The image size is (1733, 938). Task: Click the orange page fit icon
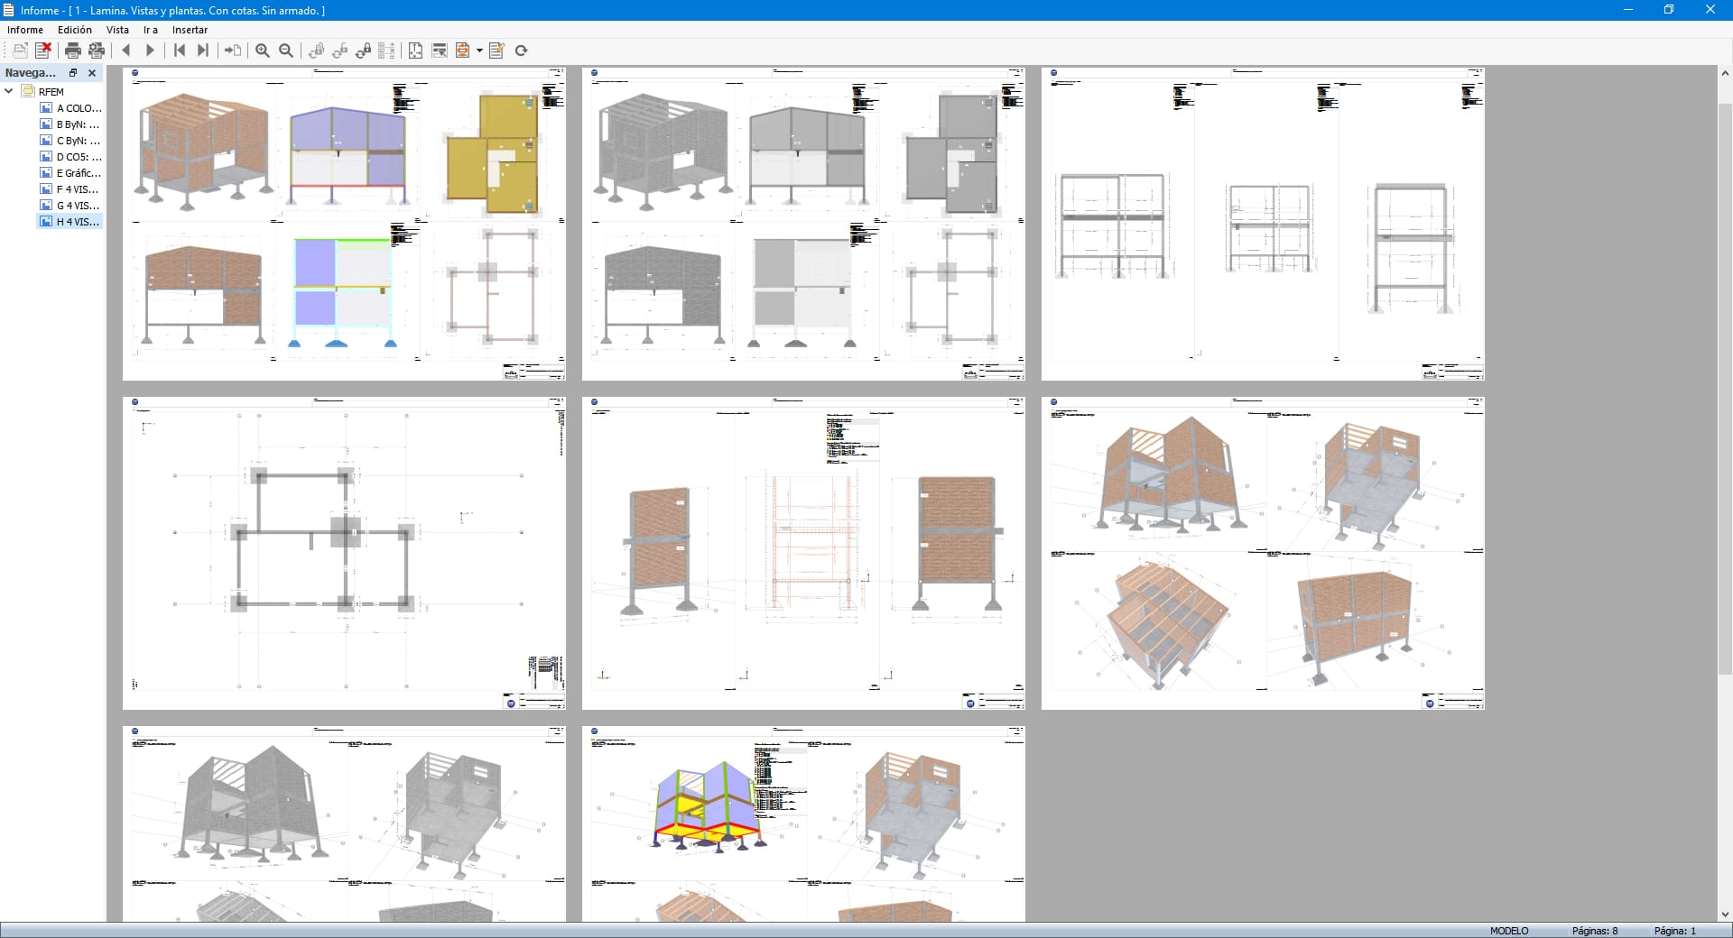click(x=463, y=51)
